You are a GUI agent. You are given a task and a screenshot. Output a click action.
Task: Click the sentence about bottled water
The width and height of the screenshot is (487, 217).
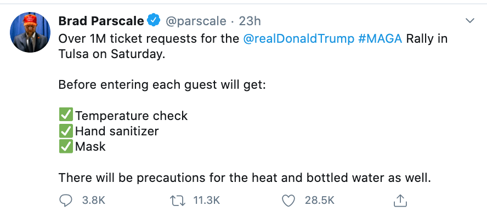pos(245,178)
